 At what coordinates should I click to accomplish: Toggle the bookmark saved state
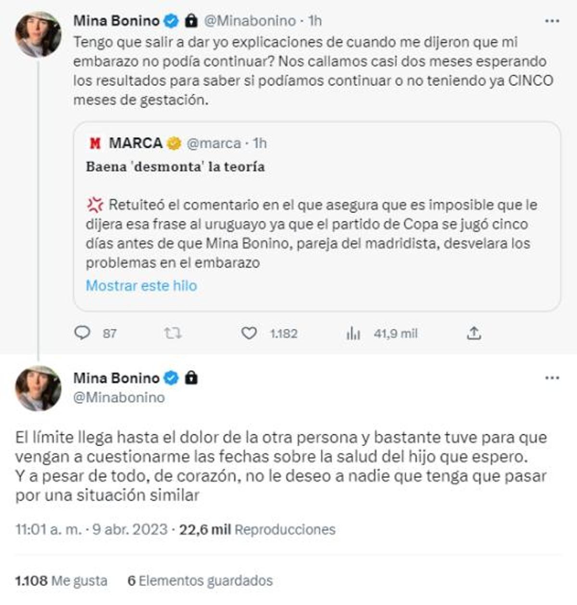(199, 581)
